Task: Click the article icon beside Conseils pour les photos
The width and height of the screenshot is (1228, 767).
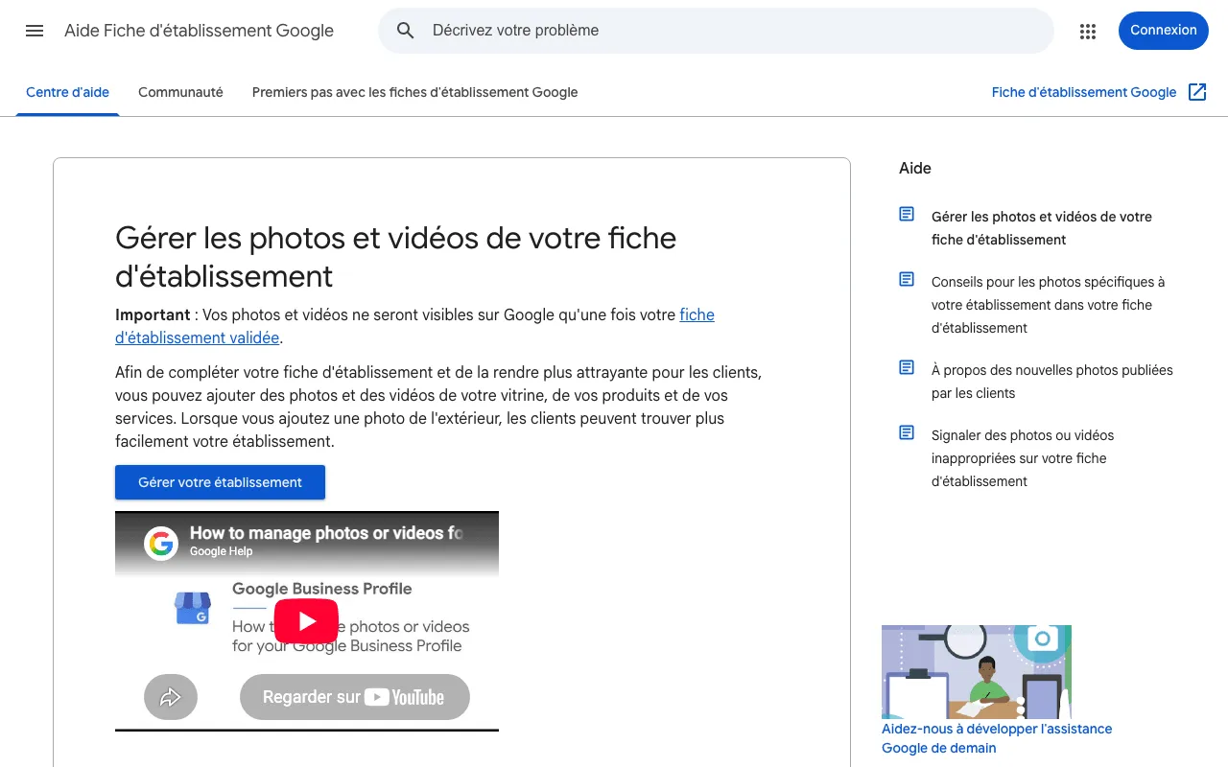Action: click(907, 279)
